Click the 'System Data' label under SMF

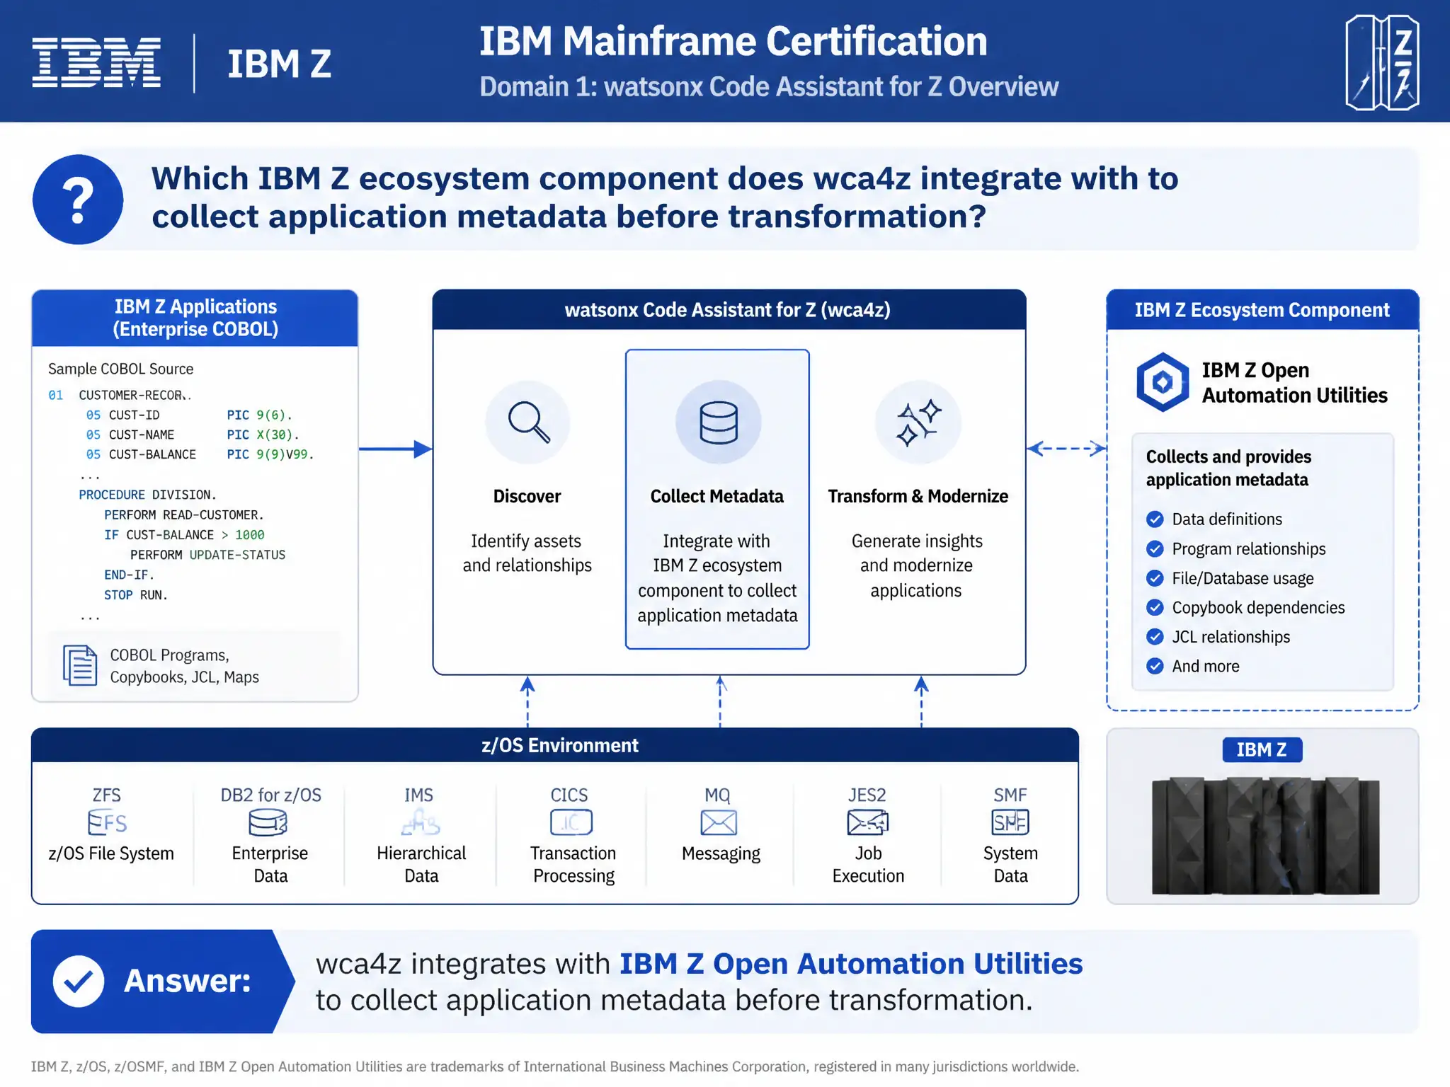coord(1011,865)
